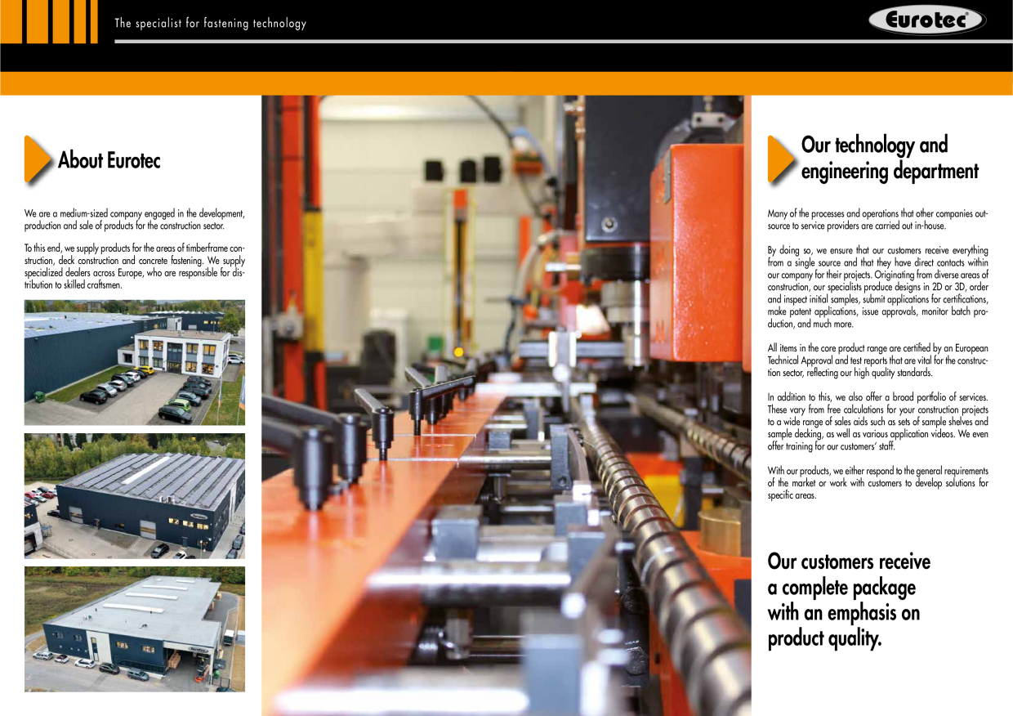Click paragraph starting 'To this end, we supply'
The width and height of the screenshot is (1013, 716).
[135, 266]
